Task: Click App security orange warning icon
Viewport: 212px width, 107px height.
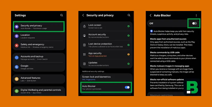Action: 128,54
